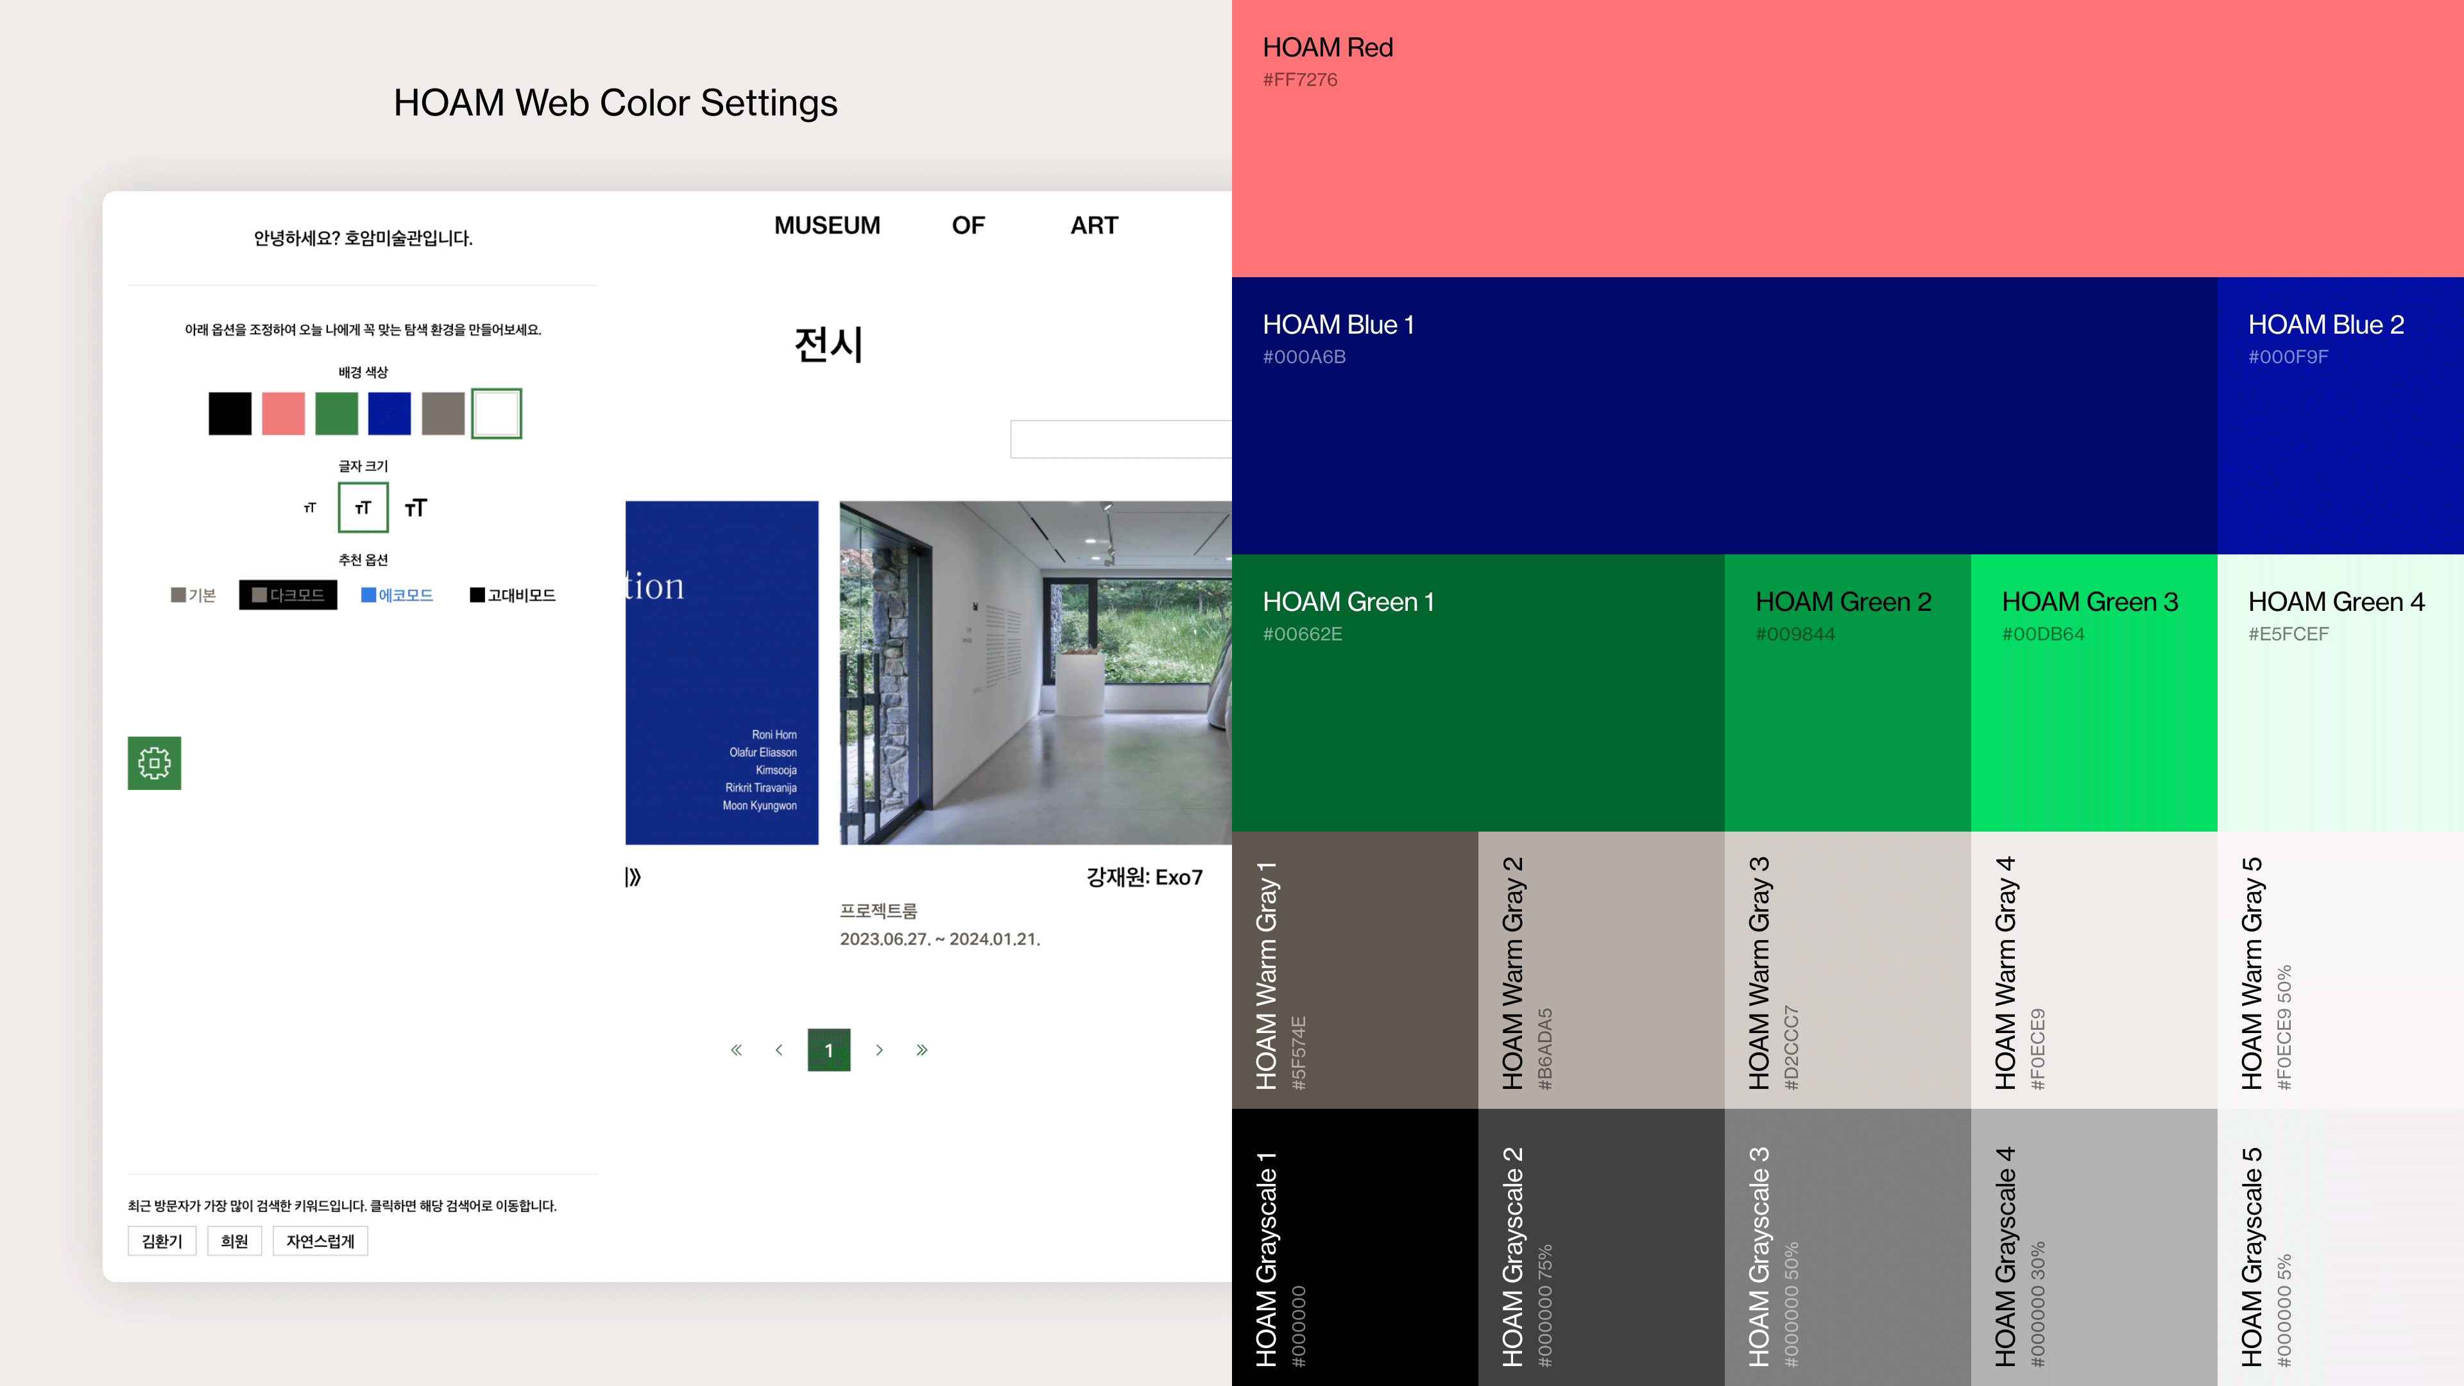
Task: Choose the green background color swatch
Action: click(337, 413)
